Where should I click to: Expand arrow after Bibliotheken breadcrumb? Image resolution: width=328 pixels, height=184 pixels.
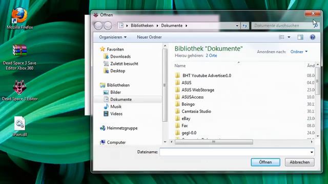coord(157,26)
